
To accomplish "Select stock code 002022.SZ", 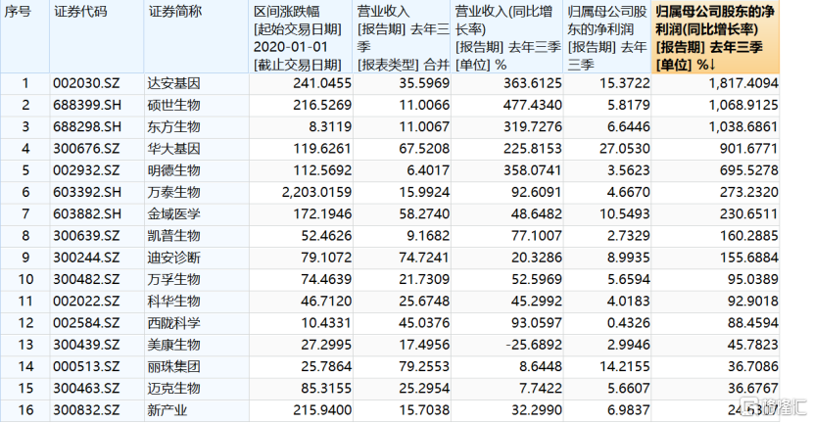I will click(x=86, y=302).
